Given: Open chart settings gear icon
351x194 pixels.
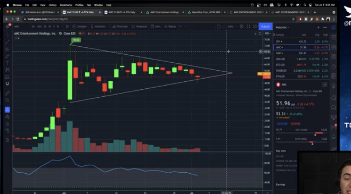Looking at the screenshot, I should pyautogui.click(x=241, y=27).
